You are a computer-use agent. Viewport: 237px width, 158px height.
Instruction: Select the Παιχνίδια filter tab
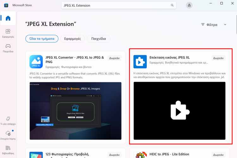click(99, 39)
